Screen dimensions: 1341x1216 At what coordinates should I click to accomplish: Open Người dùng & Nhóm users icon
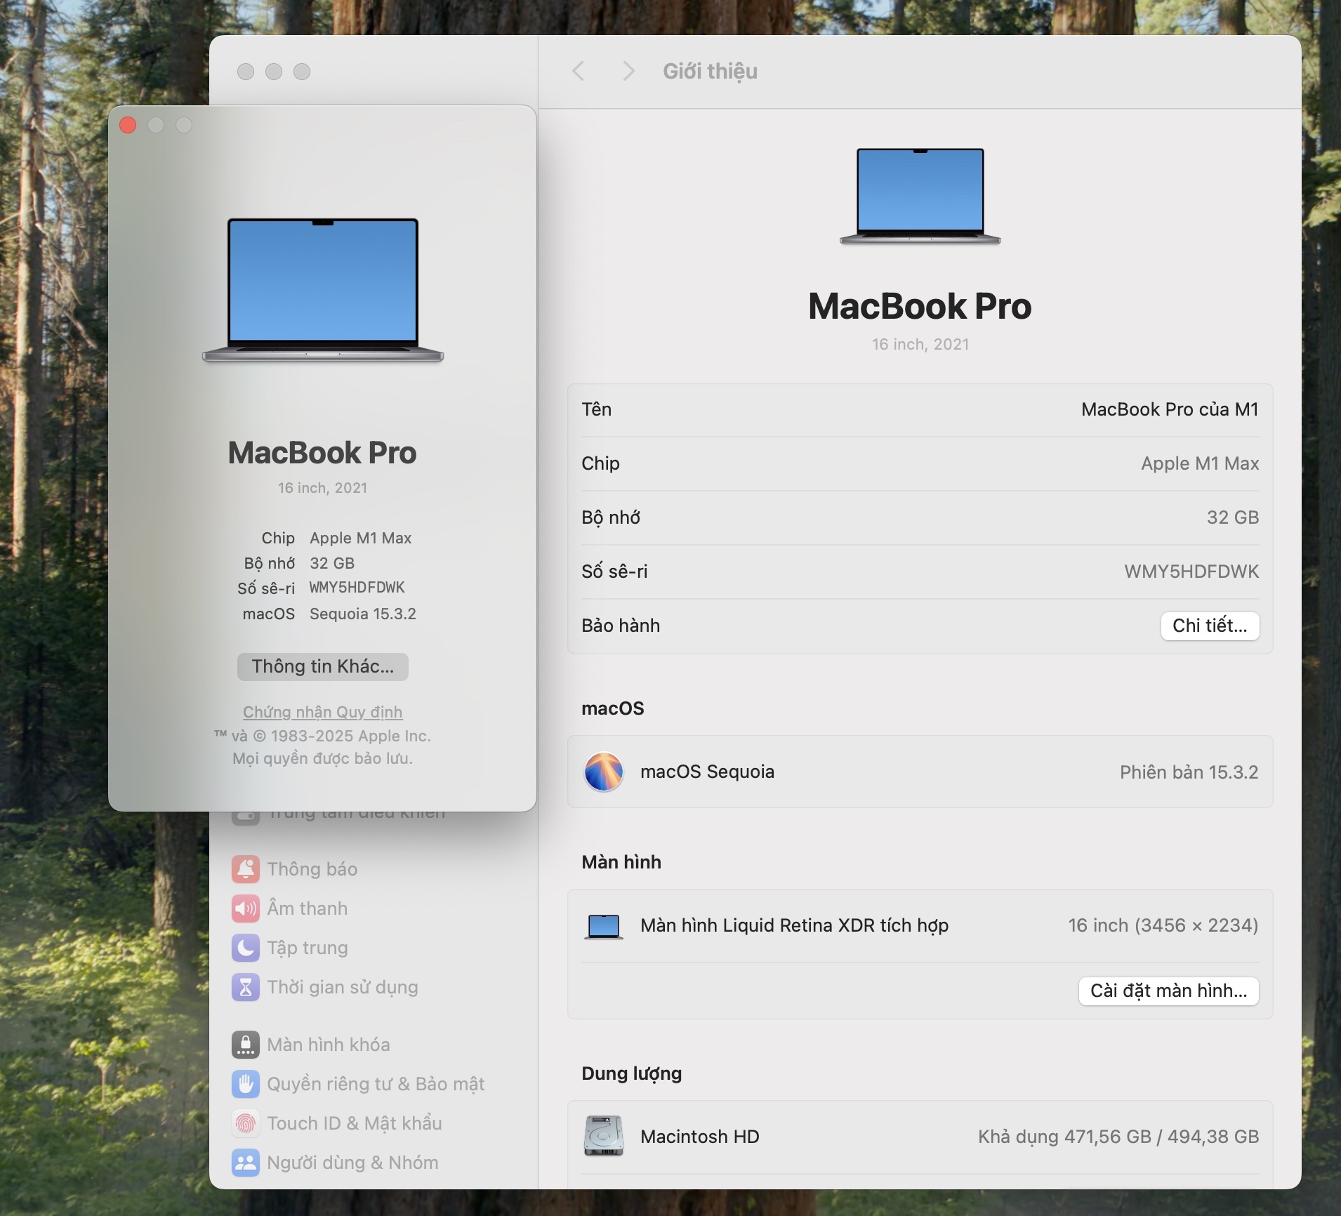point(245,1163)
